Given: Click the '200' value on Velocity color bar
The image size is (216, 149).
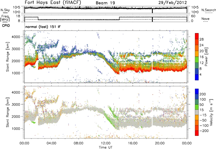Looking at the screenshot, I should click(203, 94).
